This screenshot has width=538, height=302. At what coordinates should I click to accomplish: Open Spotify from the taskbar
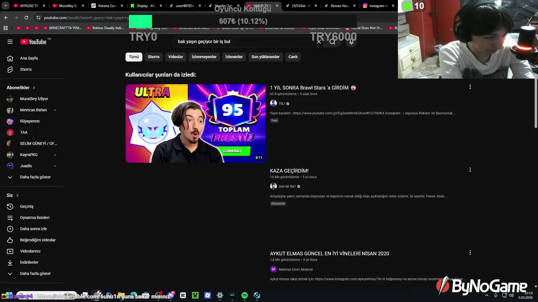pos(245,295)
